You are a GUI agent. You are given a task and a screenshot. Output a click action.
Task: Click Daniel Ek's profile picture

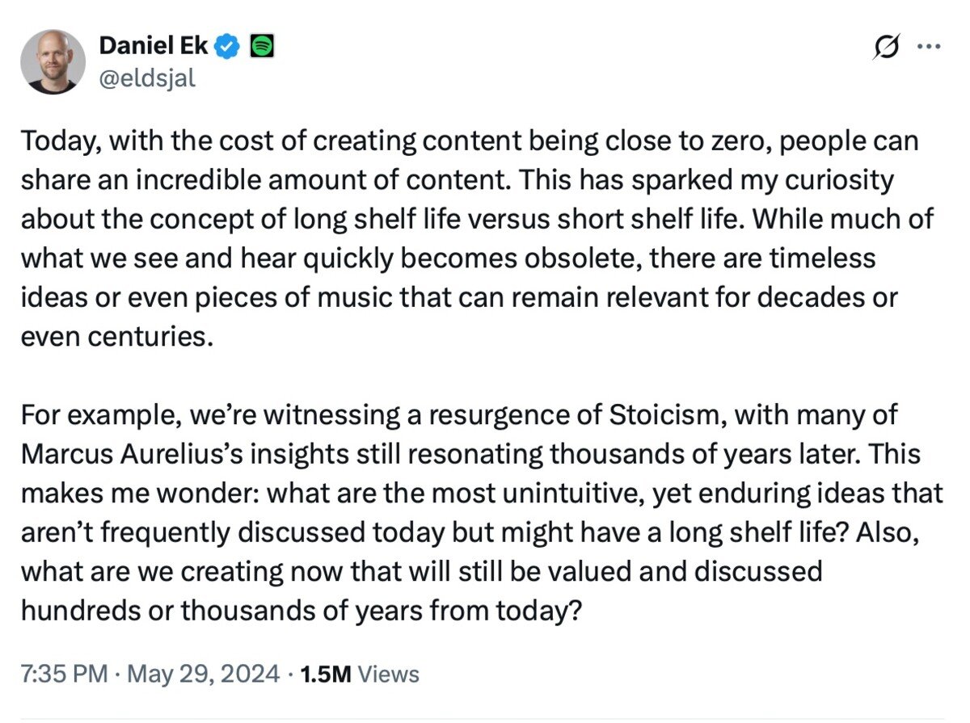coord(53,58)
